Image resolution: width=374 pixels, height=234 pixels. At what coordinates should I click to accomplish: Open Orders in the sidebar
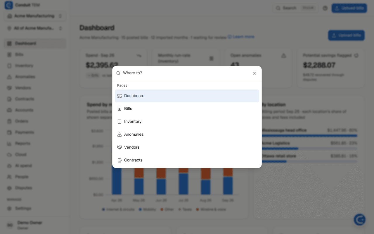click(x=35, y=121)
